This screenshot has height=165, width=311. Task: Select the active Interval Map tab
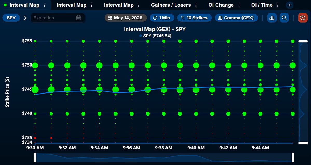(x=24, y=5)
